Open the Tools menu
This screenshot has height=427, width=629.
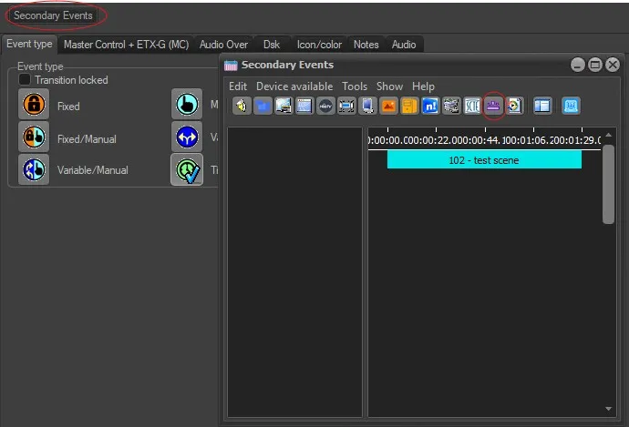(x=355, y=86)
